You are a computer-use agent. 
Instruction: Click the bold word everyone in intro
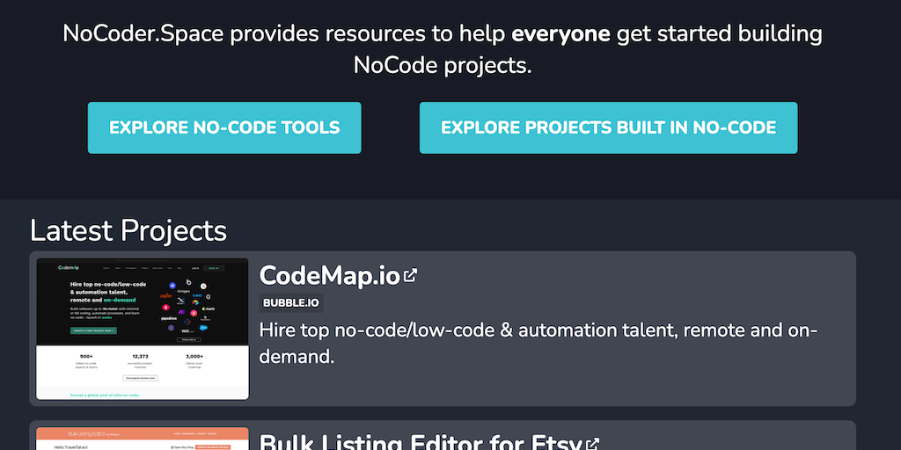pyautogui.click(x=560, y=34)
